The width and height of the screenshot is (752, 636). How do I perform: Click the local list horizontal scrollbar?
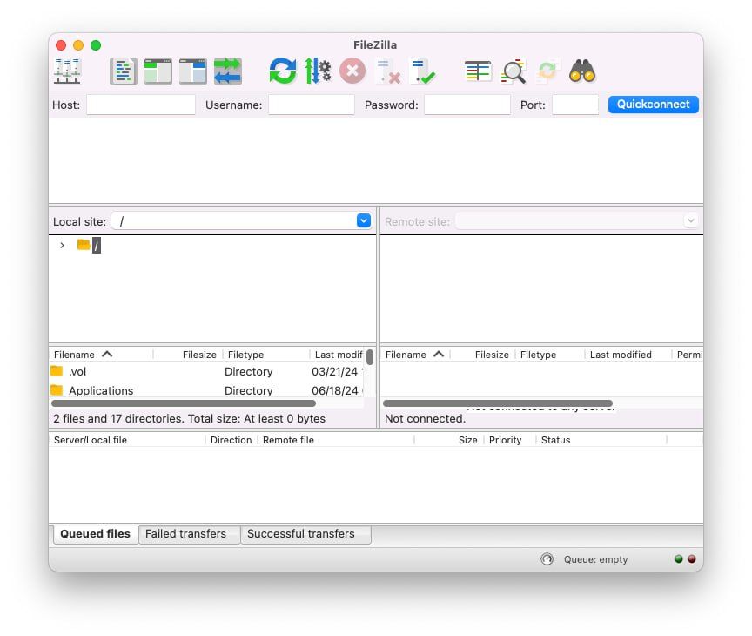[x=184, y=403]
